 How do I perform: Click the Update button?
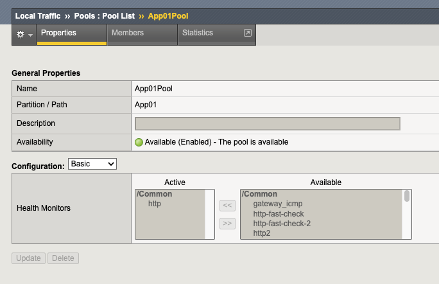(28, 258)
